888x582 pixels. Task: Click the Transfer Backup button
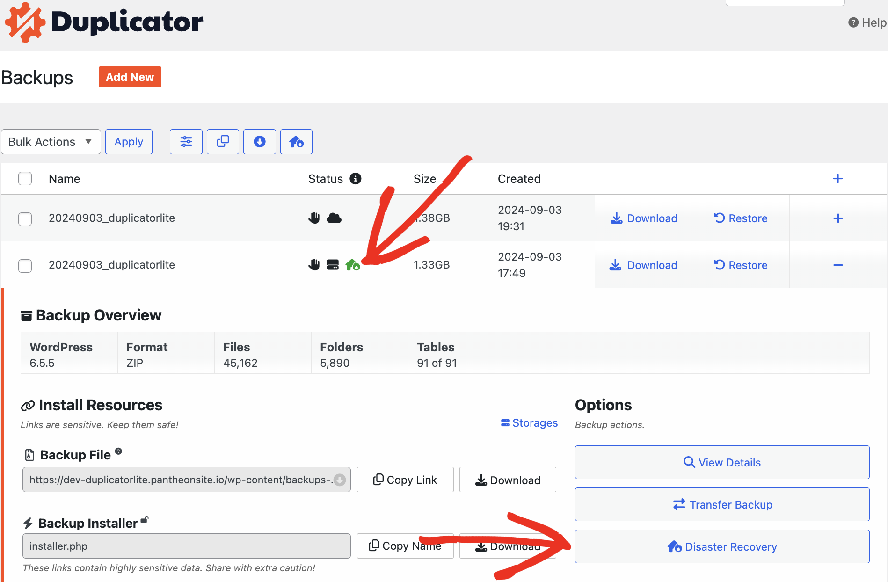coord(722,504)
